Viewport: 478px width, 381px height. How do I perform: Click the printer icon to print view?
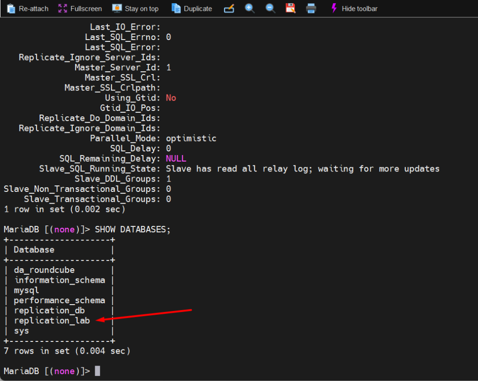311,8
